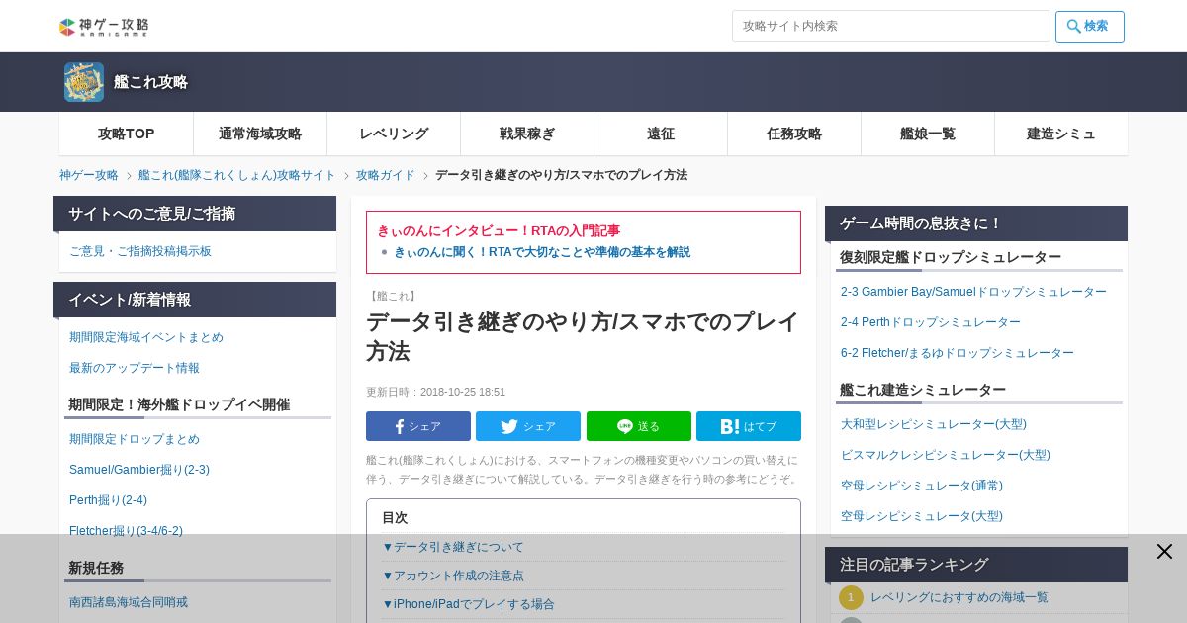Click the 艦これ攻略 game icon

pyautogui.click(x=84, y=82)
